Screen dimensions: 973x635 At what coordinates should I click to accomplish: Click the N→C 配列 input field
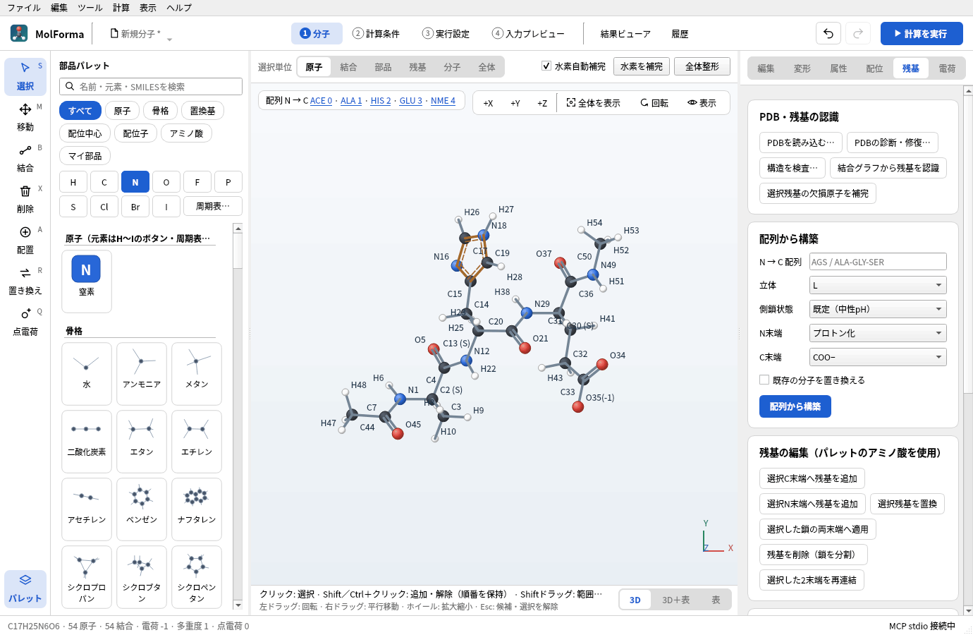[x=878, y=262]
